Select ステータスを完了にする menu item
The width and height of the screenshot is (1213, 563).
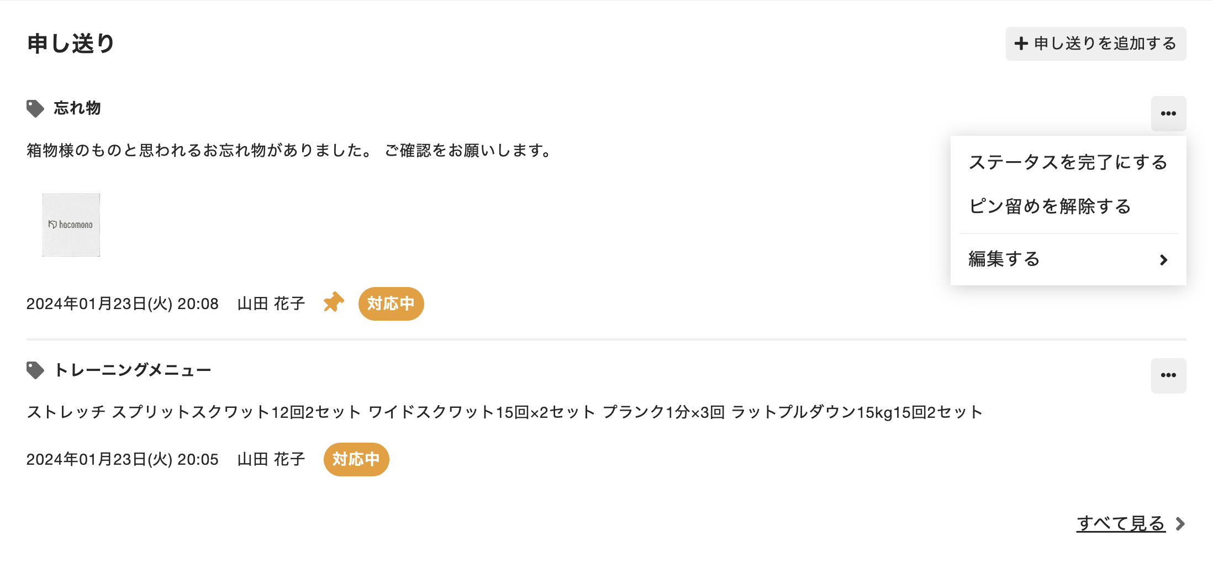1067,162
